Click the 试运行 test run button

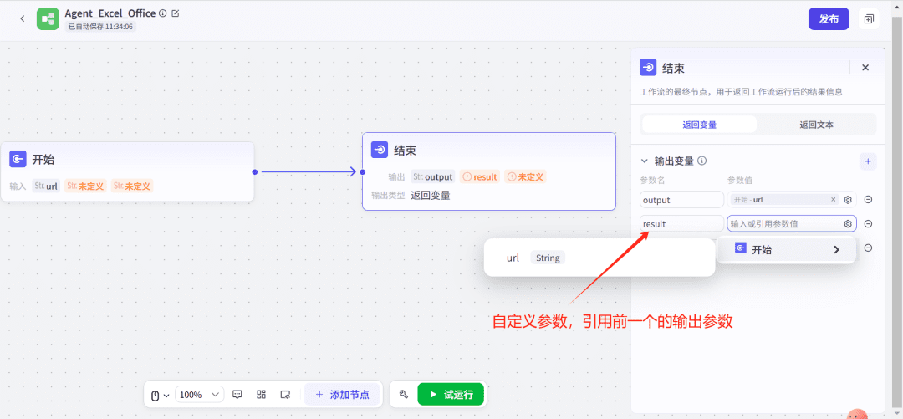[x=451, y=394]
